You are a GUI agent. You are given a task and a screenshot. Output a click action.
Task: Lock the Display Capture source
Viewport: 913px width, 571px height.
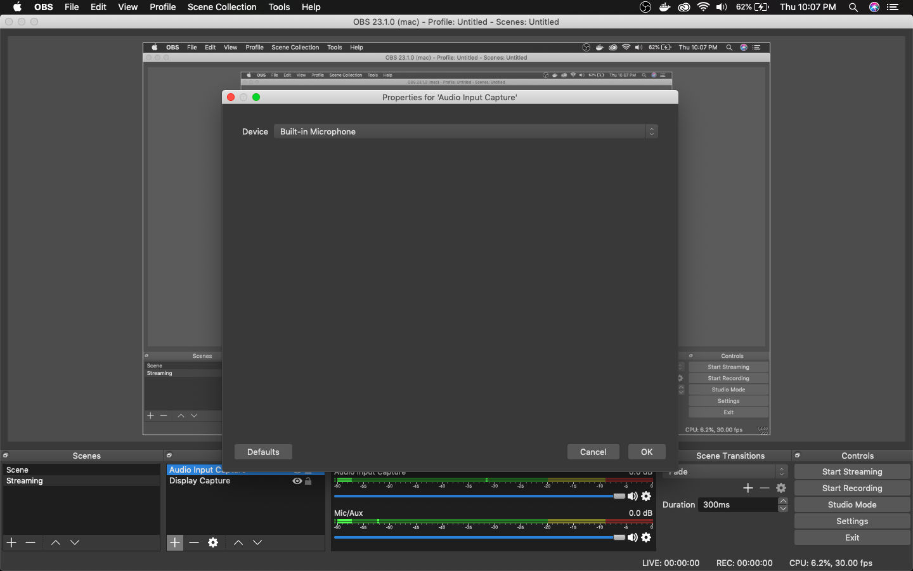point(308,481)
